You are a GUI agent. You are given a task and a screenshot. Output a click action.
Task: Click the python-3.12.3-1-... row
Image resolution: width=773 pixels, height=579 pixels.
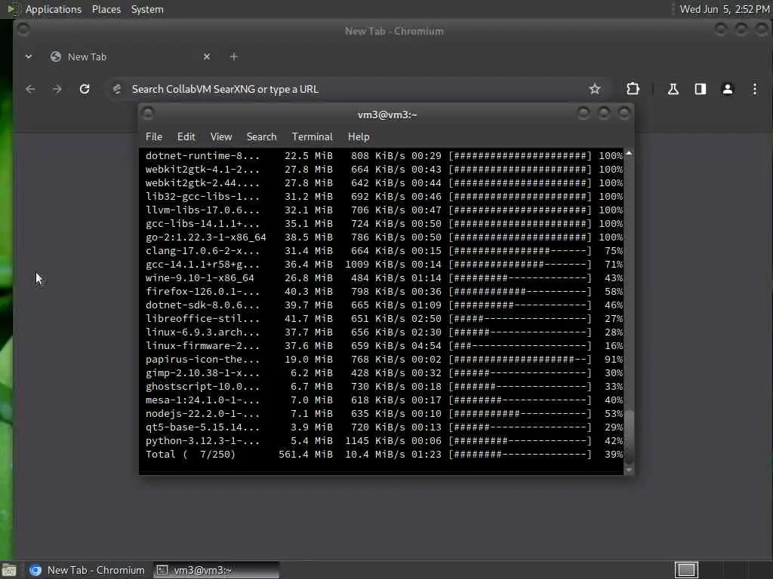pos(383,440)
